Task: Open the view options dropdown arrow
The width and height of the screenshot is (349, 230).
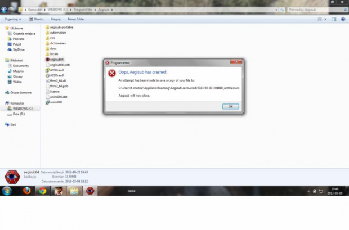Action: click(x=325, y=19)
